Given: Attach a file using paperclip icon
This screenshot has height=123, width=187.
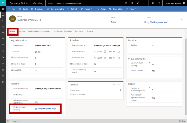Looking at the screenshot, I should coord(121,90).
